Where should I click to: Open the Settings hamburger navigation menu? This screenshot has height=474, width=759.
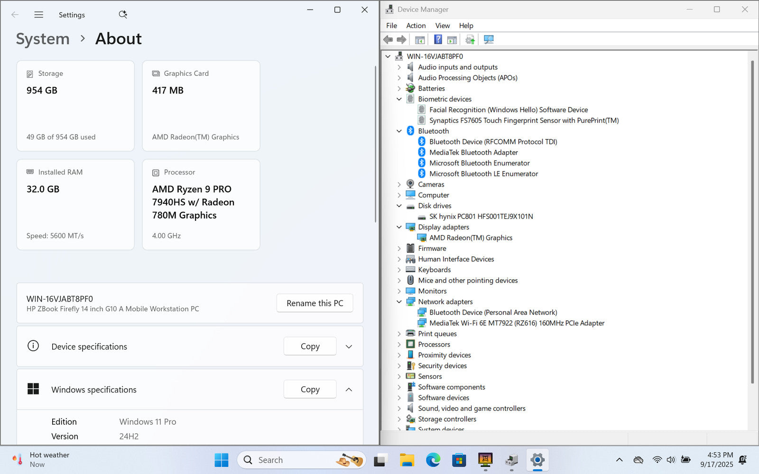(x=39, y=15)
